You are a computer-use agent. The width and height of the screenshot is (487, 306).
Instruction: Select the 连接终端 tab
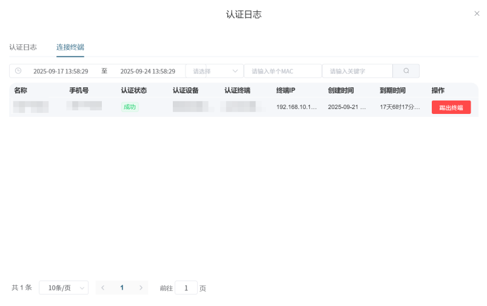point(70,47)
